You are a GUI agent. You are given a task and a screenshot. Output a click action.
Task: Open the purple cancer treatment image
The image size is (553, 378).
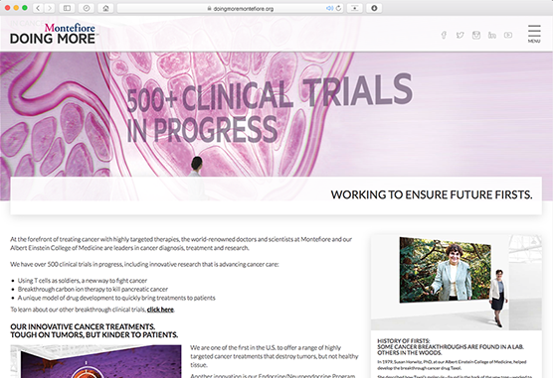(x=95, y=361)
